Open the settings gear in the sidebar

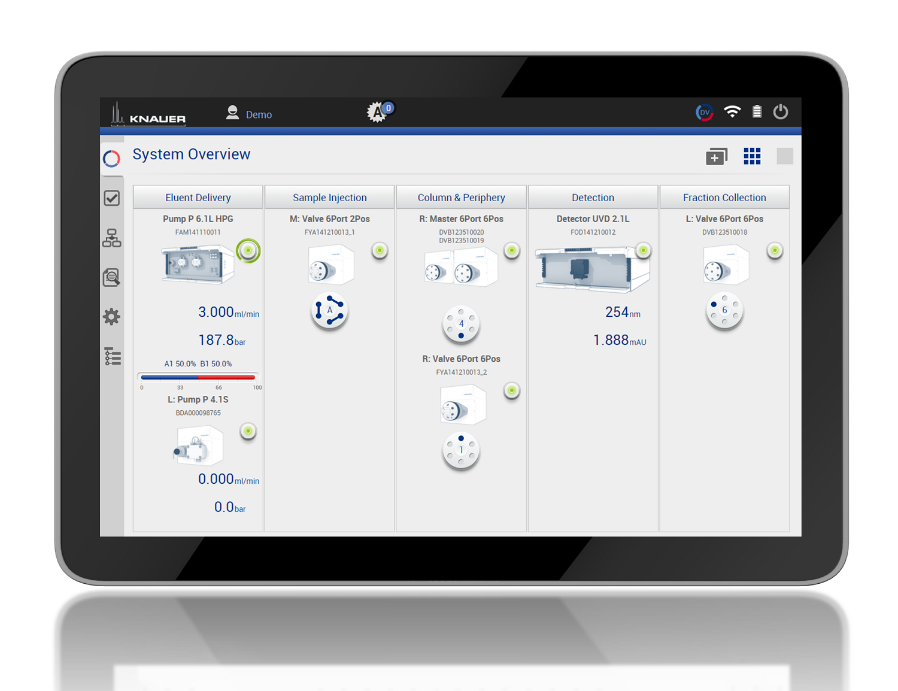[112, 316]
